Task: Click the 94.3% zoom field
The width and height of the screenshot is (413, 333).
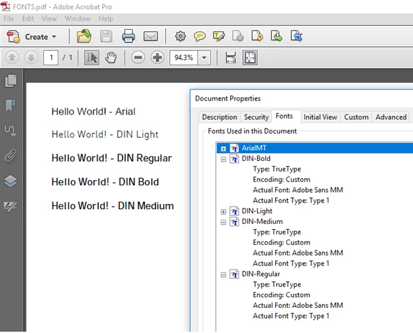Action: 184,58
